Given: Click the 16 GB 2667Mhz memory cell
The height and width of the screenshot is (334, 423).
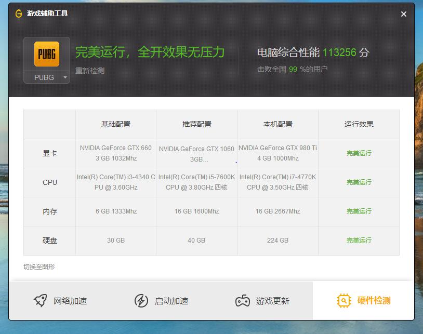Looking at the screenshot, I should click(x=277, y=211).
